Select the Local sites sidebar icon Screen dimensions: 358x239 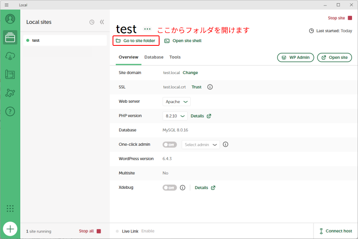(x=10, y=38)
